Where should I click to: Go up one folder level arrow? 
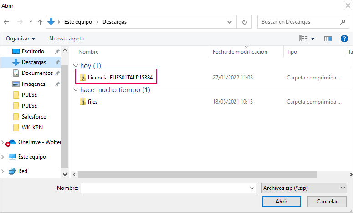pos(40,22)
